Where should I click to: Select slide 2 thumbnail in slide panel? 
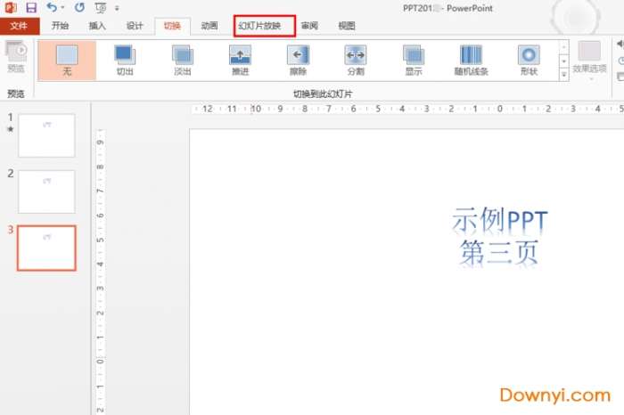pos(46,191)
